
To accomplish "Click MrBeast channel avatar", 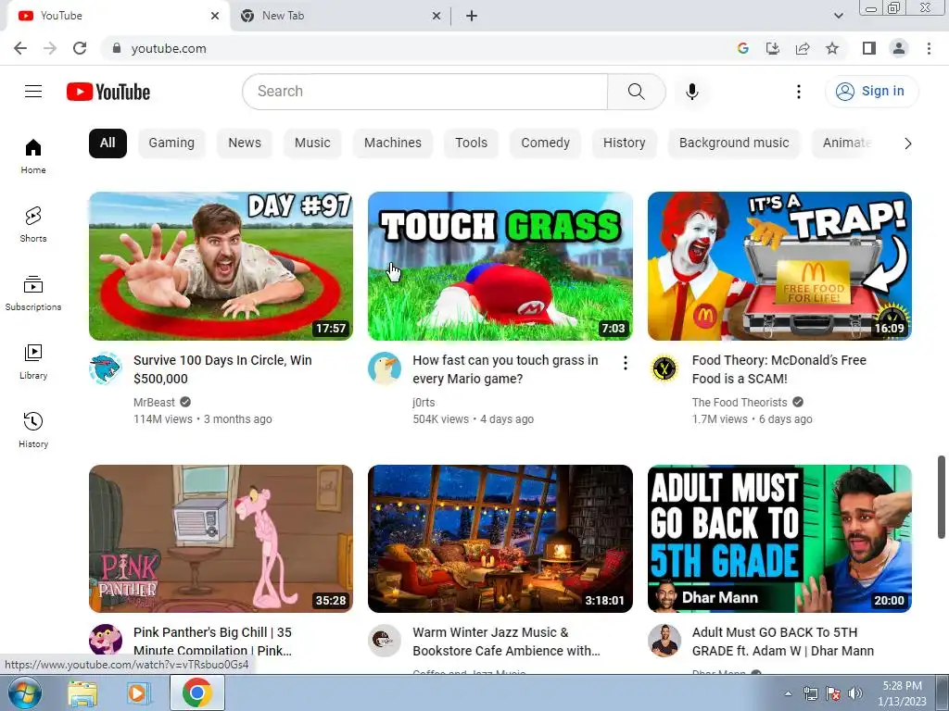I will click(106, 368).
